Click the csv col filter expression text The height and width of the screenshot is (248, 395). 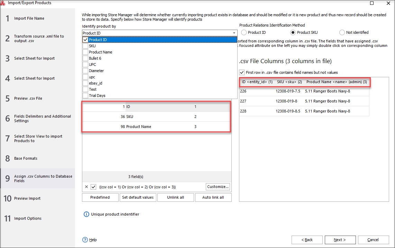tap(138, 187)
